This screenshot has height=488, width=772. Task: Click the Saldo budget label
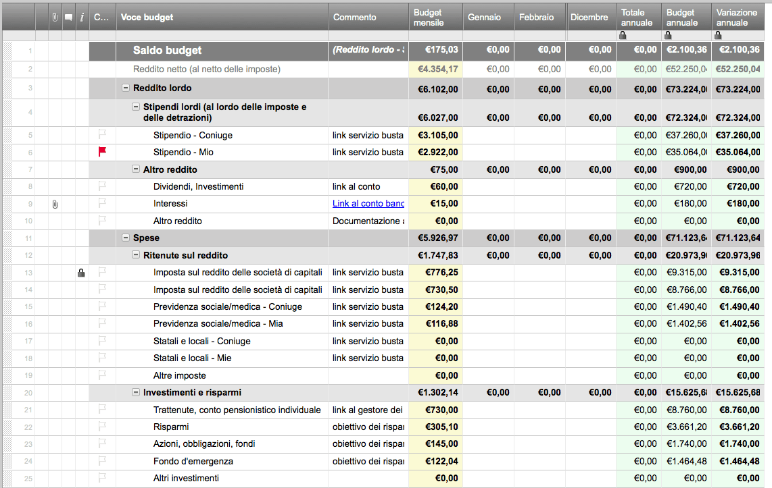[x=168, y=51]
